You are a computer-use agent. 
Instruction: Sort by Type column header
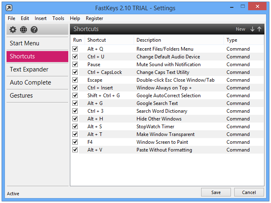click(244, 40)
